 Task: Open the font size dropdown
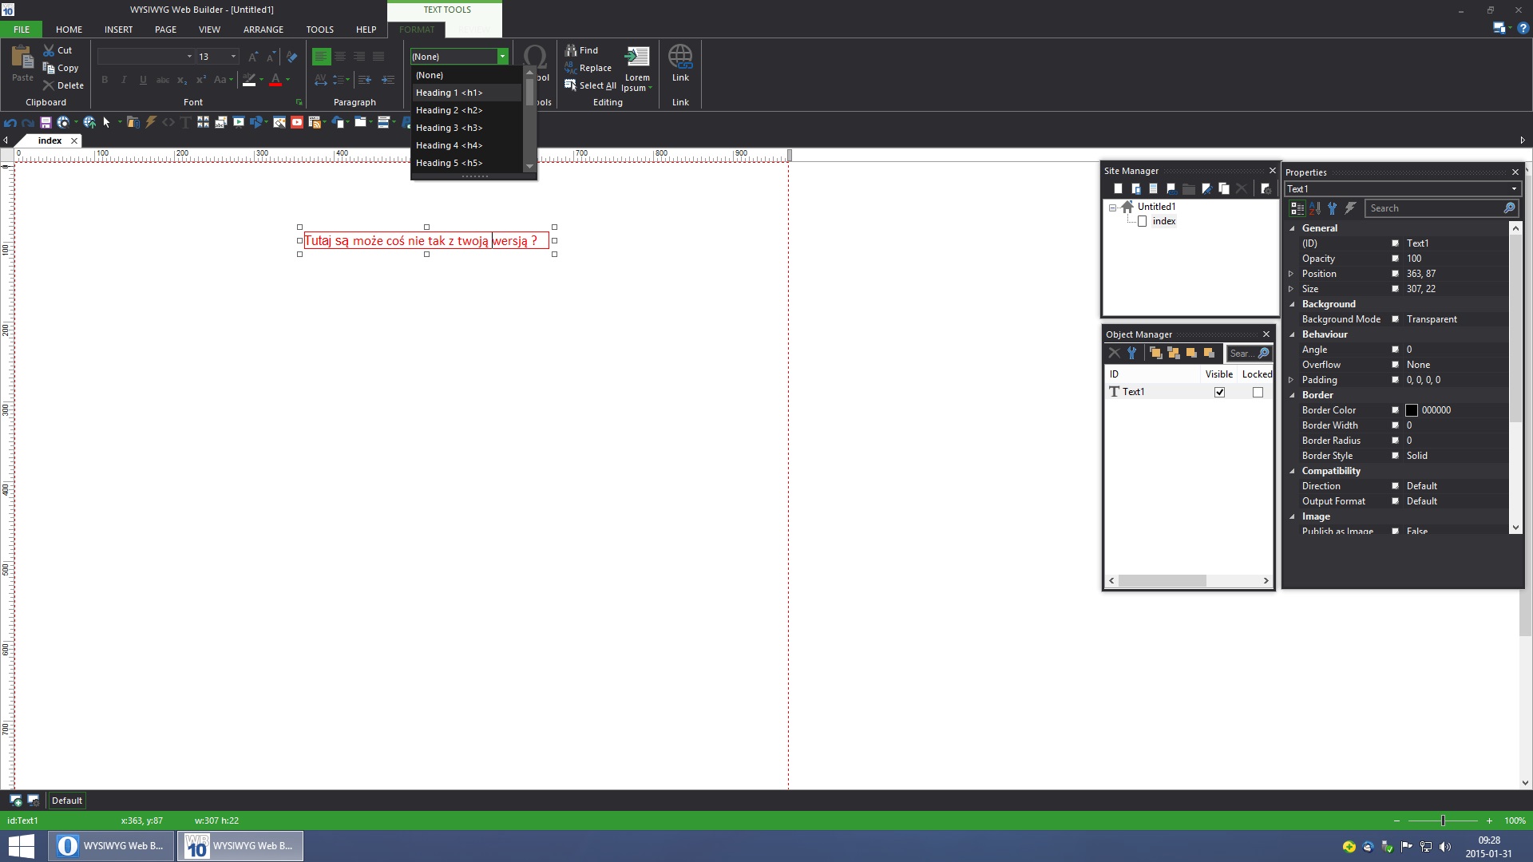point(233,57)
